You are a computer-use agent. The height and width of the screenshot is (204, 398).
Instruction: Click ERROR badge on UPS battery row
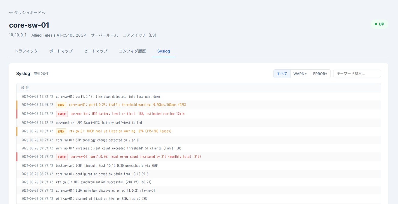click(62, 114)
